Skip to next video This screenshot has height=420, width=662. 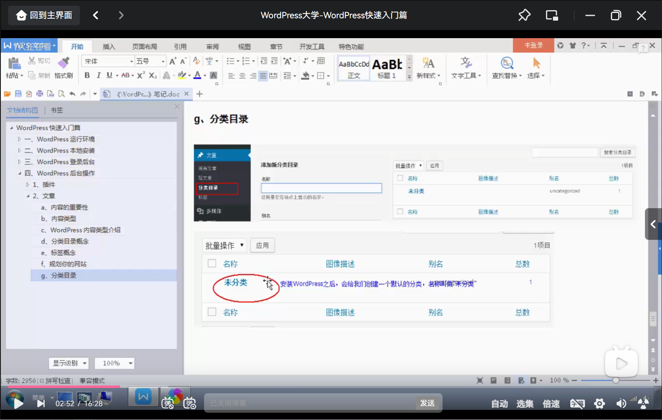41,403
